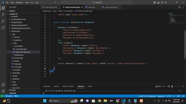Open the File menu

(7, 3)
